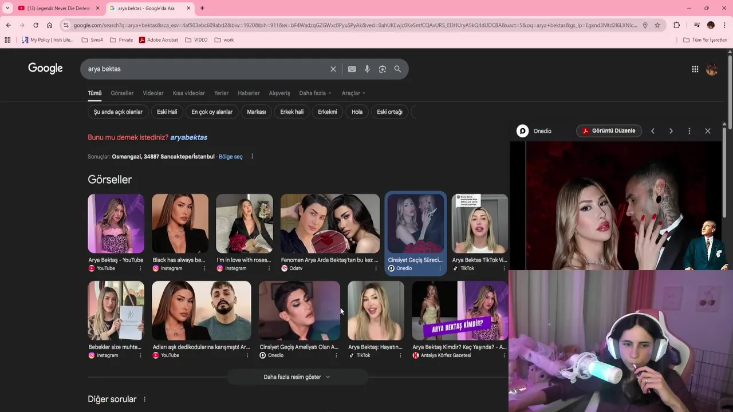Image resolution: width=733 pixels, height=412 pixels.
Task: Open options for Odatv image result
Action: (376, 268)
